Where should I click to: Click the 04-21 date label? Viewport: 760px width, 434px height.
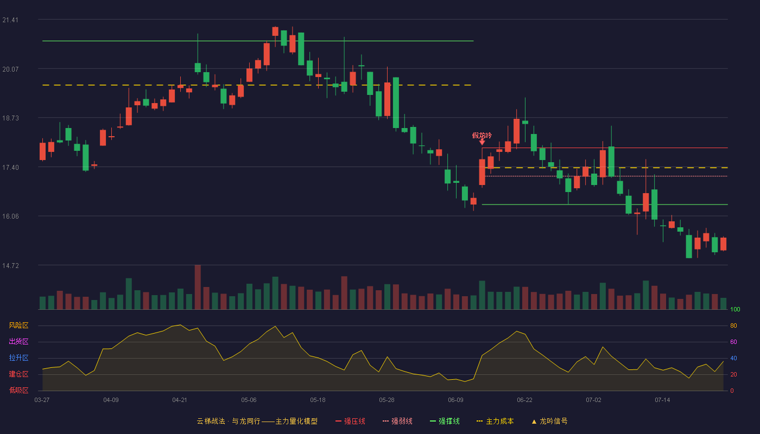pyautogui.click(x=180, y=400)
